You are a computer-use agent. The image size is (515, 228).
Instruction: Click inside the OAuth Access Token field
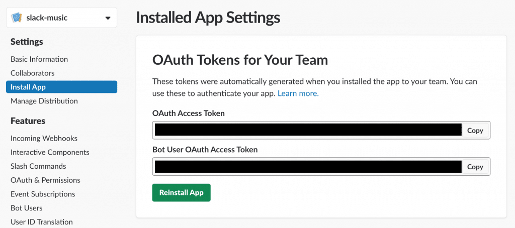click(308, 130)
